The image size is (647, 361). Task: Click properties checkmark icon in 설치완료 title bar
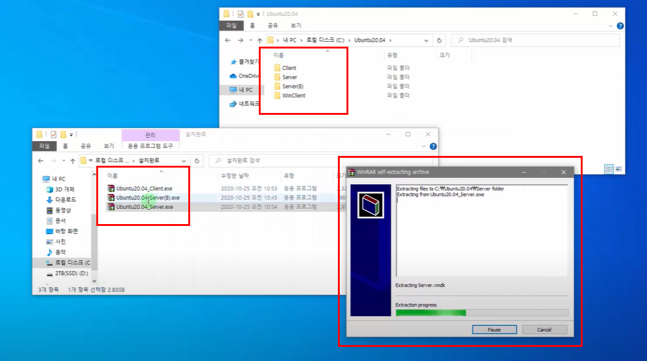[x=53, y=134]
